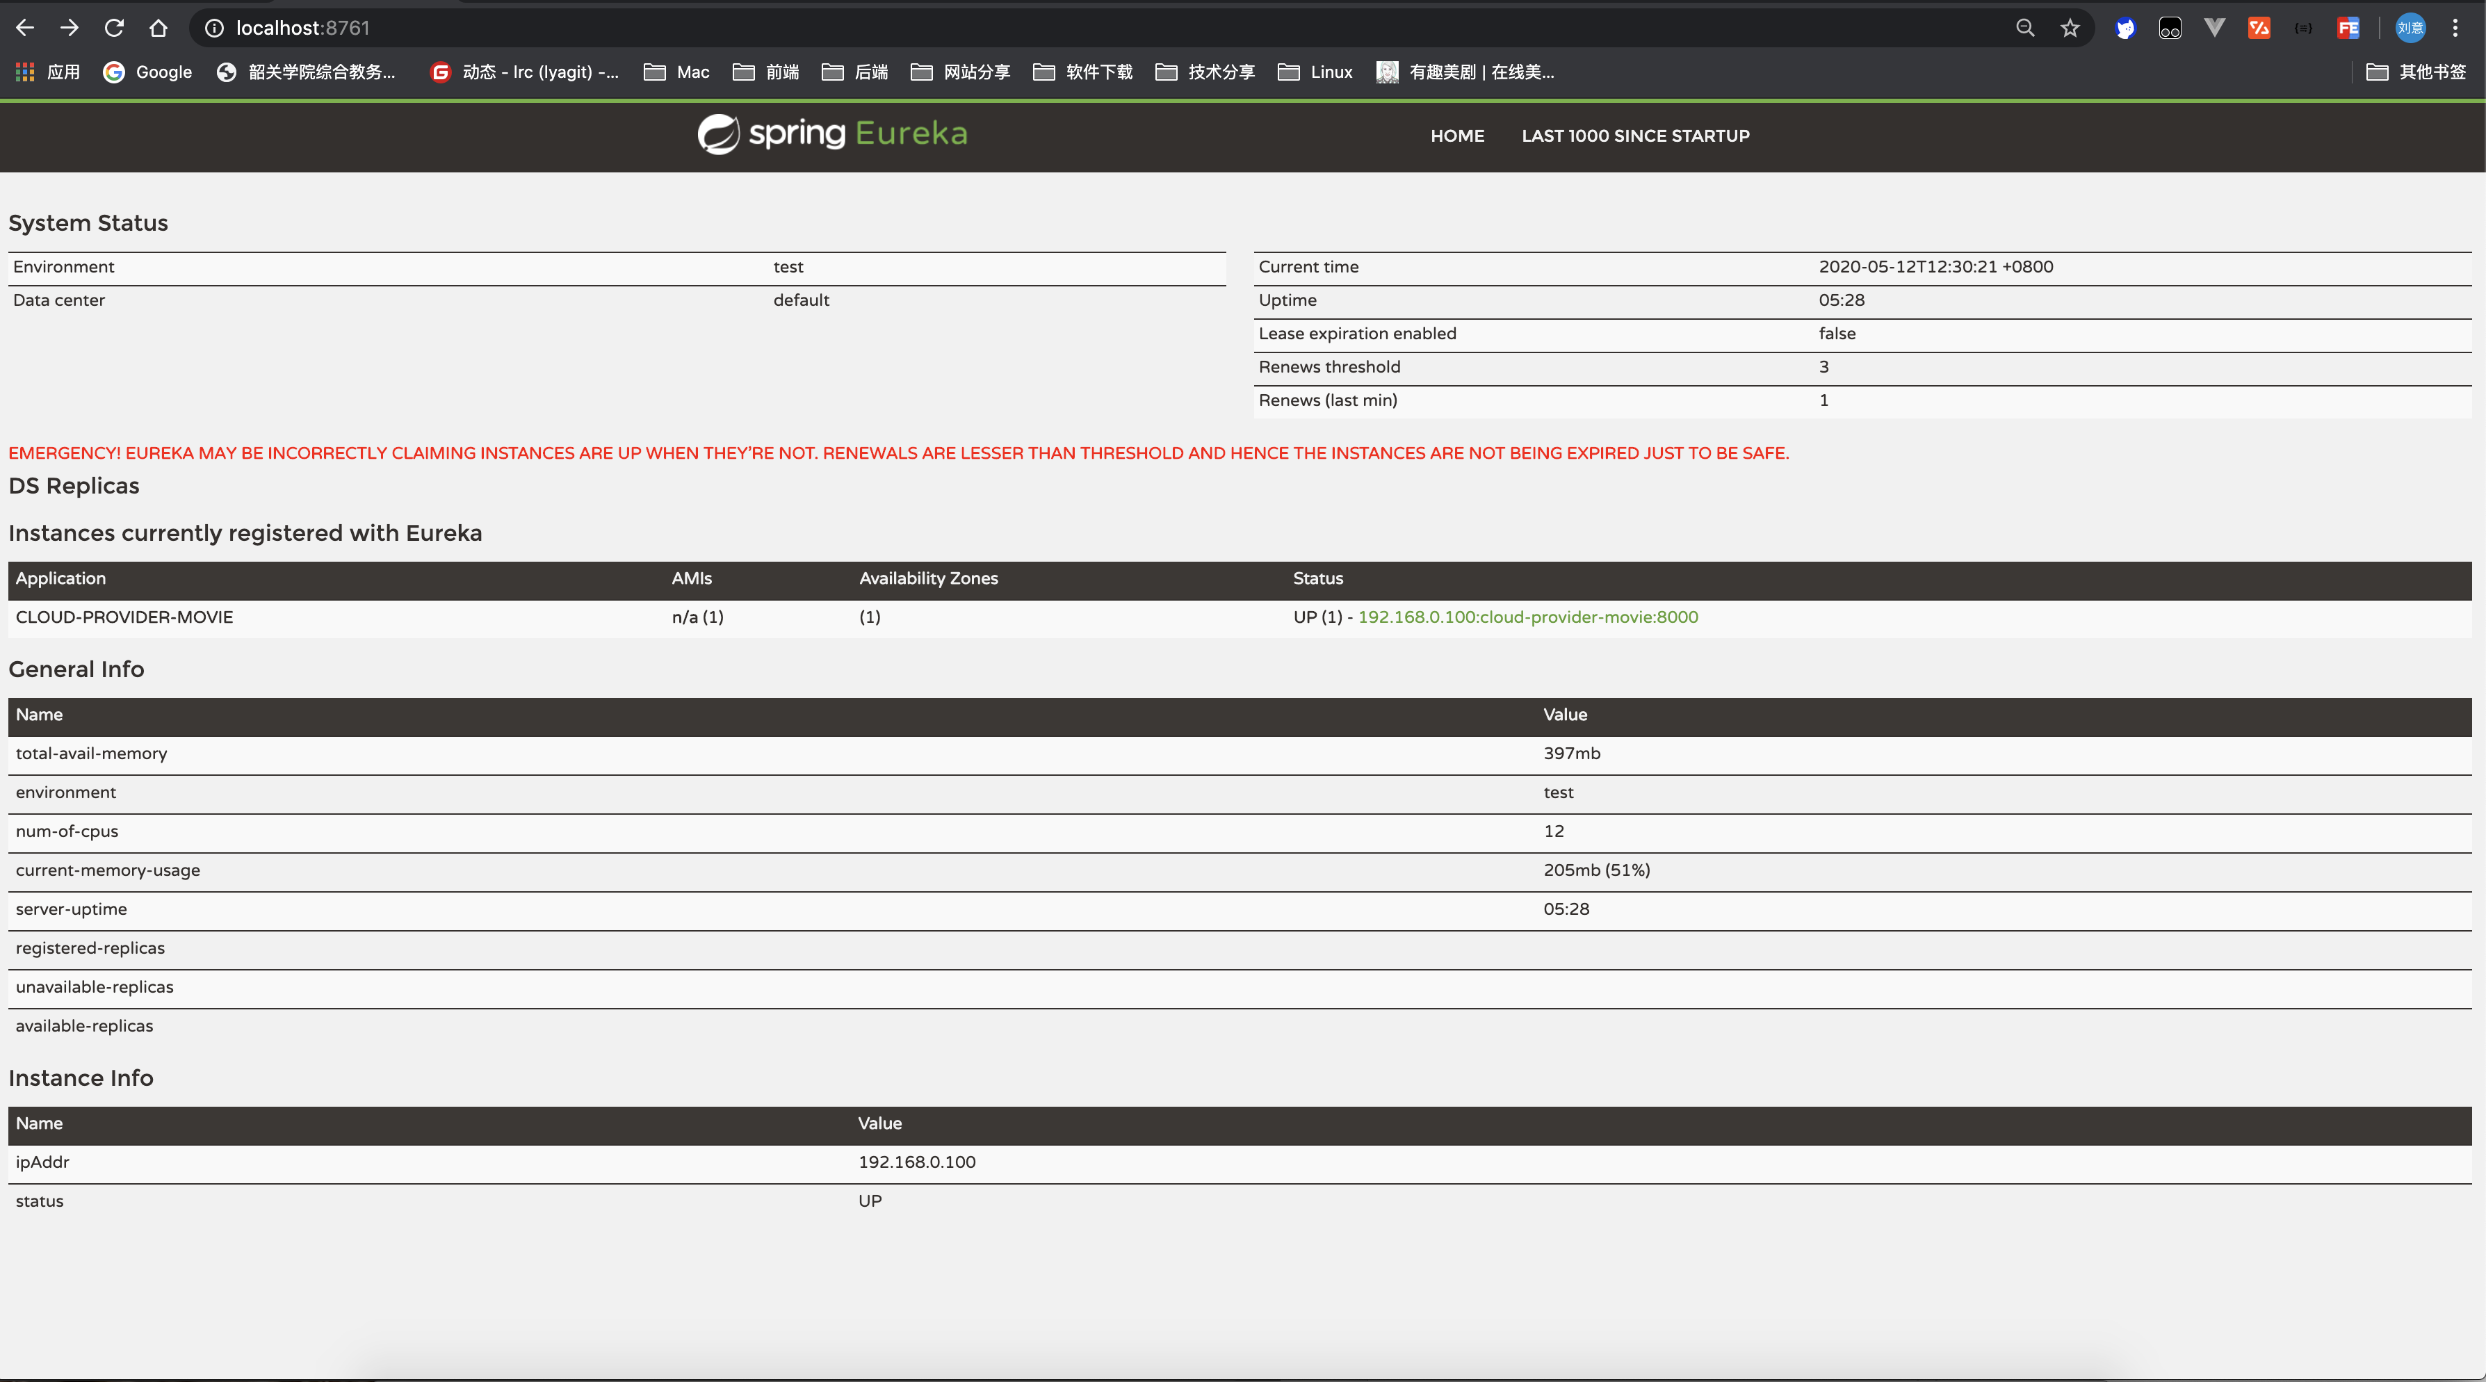Reload the page with the refresh icon
Screen dimensions: 2486x1382
point(114,28)
